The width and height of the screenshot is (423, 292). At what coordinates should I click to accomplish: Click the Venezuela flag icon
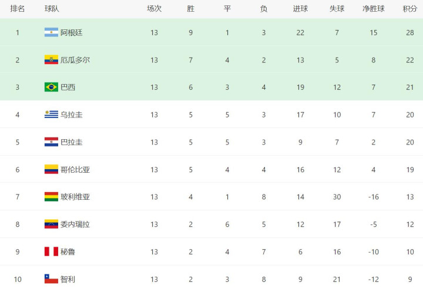click(x=51, y=224)
